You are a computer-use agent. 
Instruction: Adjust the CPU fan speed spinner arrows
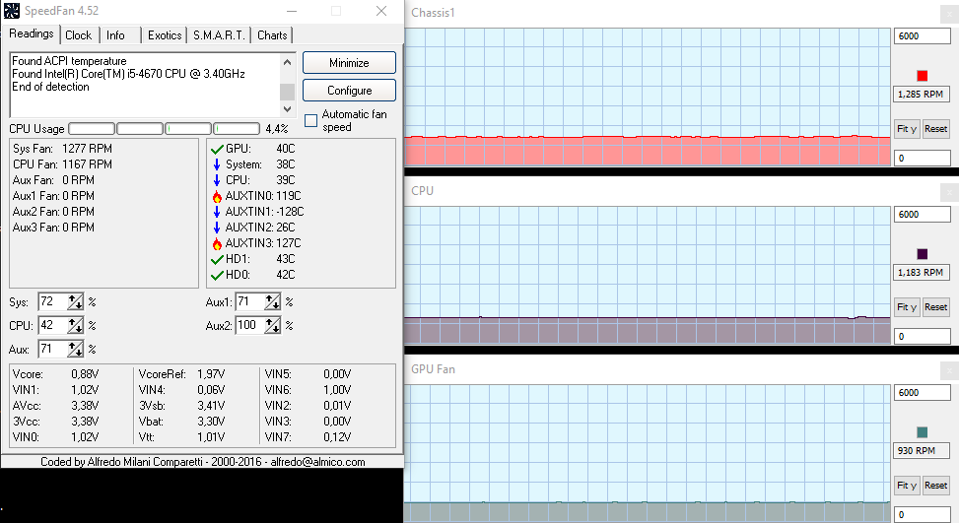coord(75,325)
